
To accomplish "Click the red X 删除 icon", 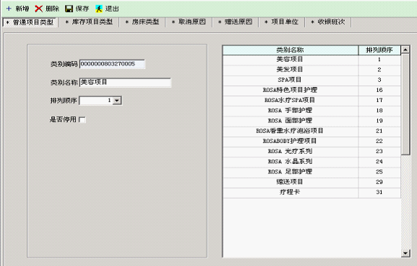I will coord(38,9).
